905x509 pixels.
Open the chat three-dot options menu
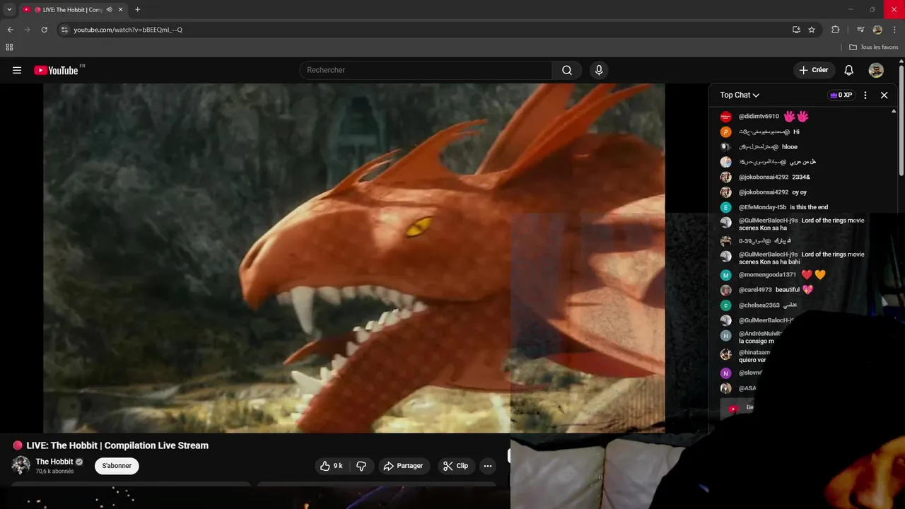(865, 95)
